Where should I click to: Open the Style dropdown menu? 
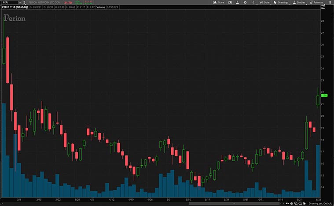pyautogui.click(x=264, y=2)
